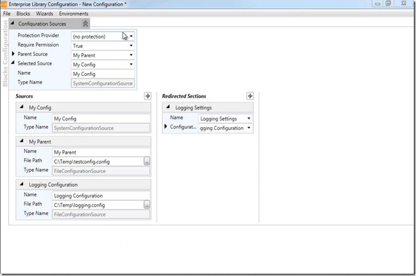
Task: Collapse the Logging Configuration source panel
Action: (x=21, y=184)
